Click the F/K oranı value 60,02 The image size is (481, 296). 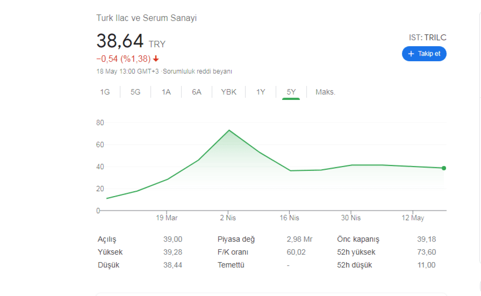tap(296, 252)
